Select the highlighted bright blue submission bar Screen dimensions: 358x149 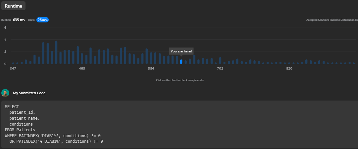[181, 62]
